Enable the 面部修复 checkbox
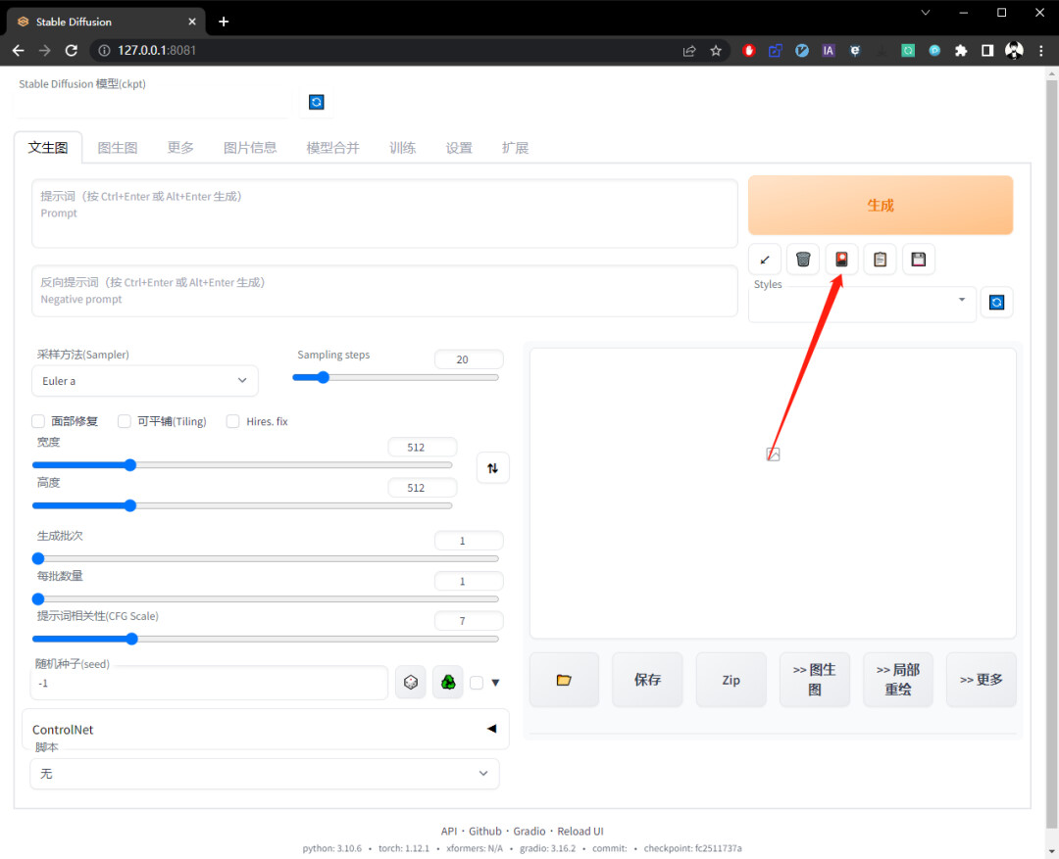Image resolution: width=1059 pixels, height=859 pixels. pyautogui.click(x=38, y=421)
